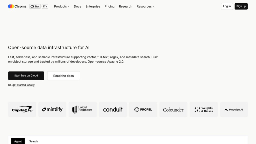Switch to the Search tab

point(33,141)
